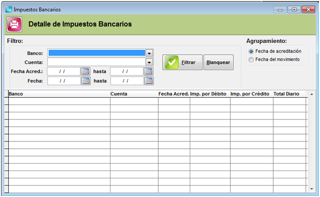Click the grid scrollbar up arrow
The image size is (320, 197).
click(312, 94)
